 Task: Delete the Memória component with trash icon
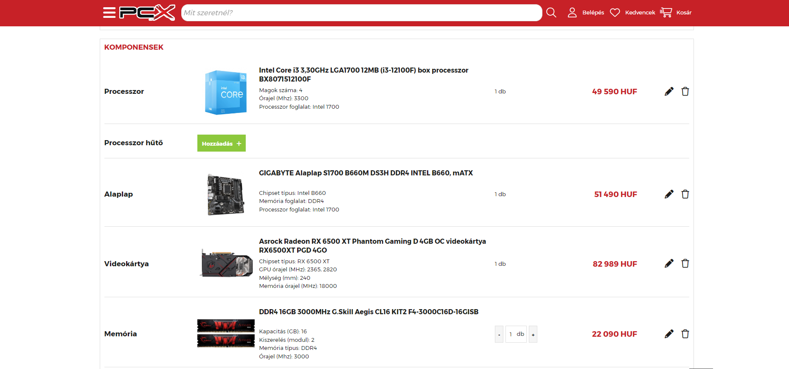coord(685,334)
